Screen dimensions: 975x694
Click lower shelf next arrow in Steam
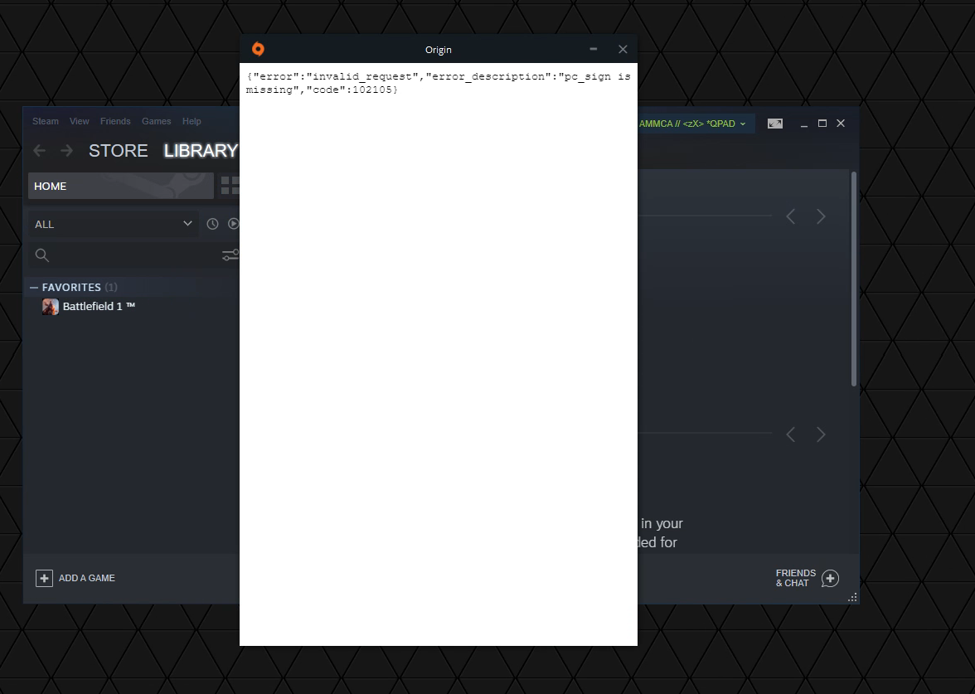(821, 434)
